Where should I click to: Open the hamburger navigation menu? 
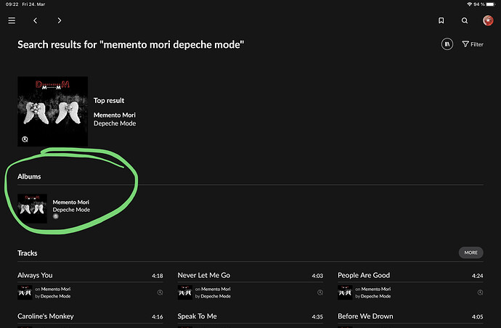click(x=12, y=20)
